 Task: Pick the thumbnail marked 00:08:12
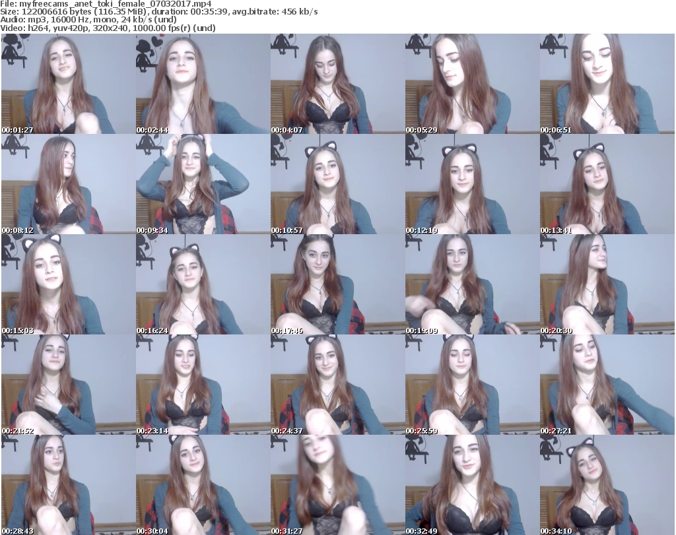coord(68,184)
